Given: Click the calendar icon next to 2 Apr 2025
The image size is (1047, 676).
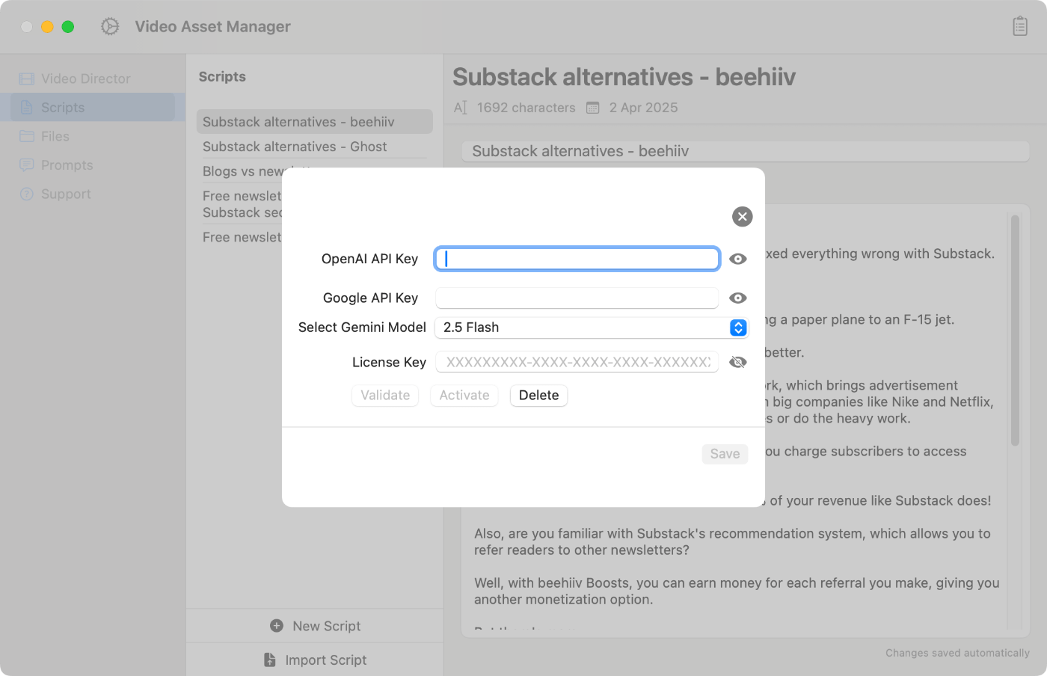Looking at the screenshot, I should click(592, 107).
